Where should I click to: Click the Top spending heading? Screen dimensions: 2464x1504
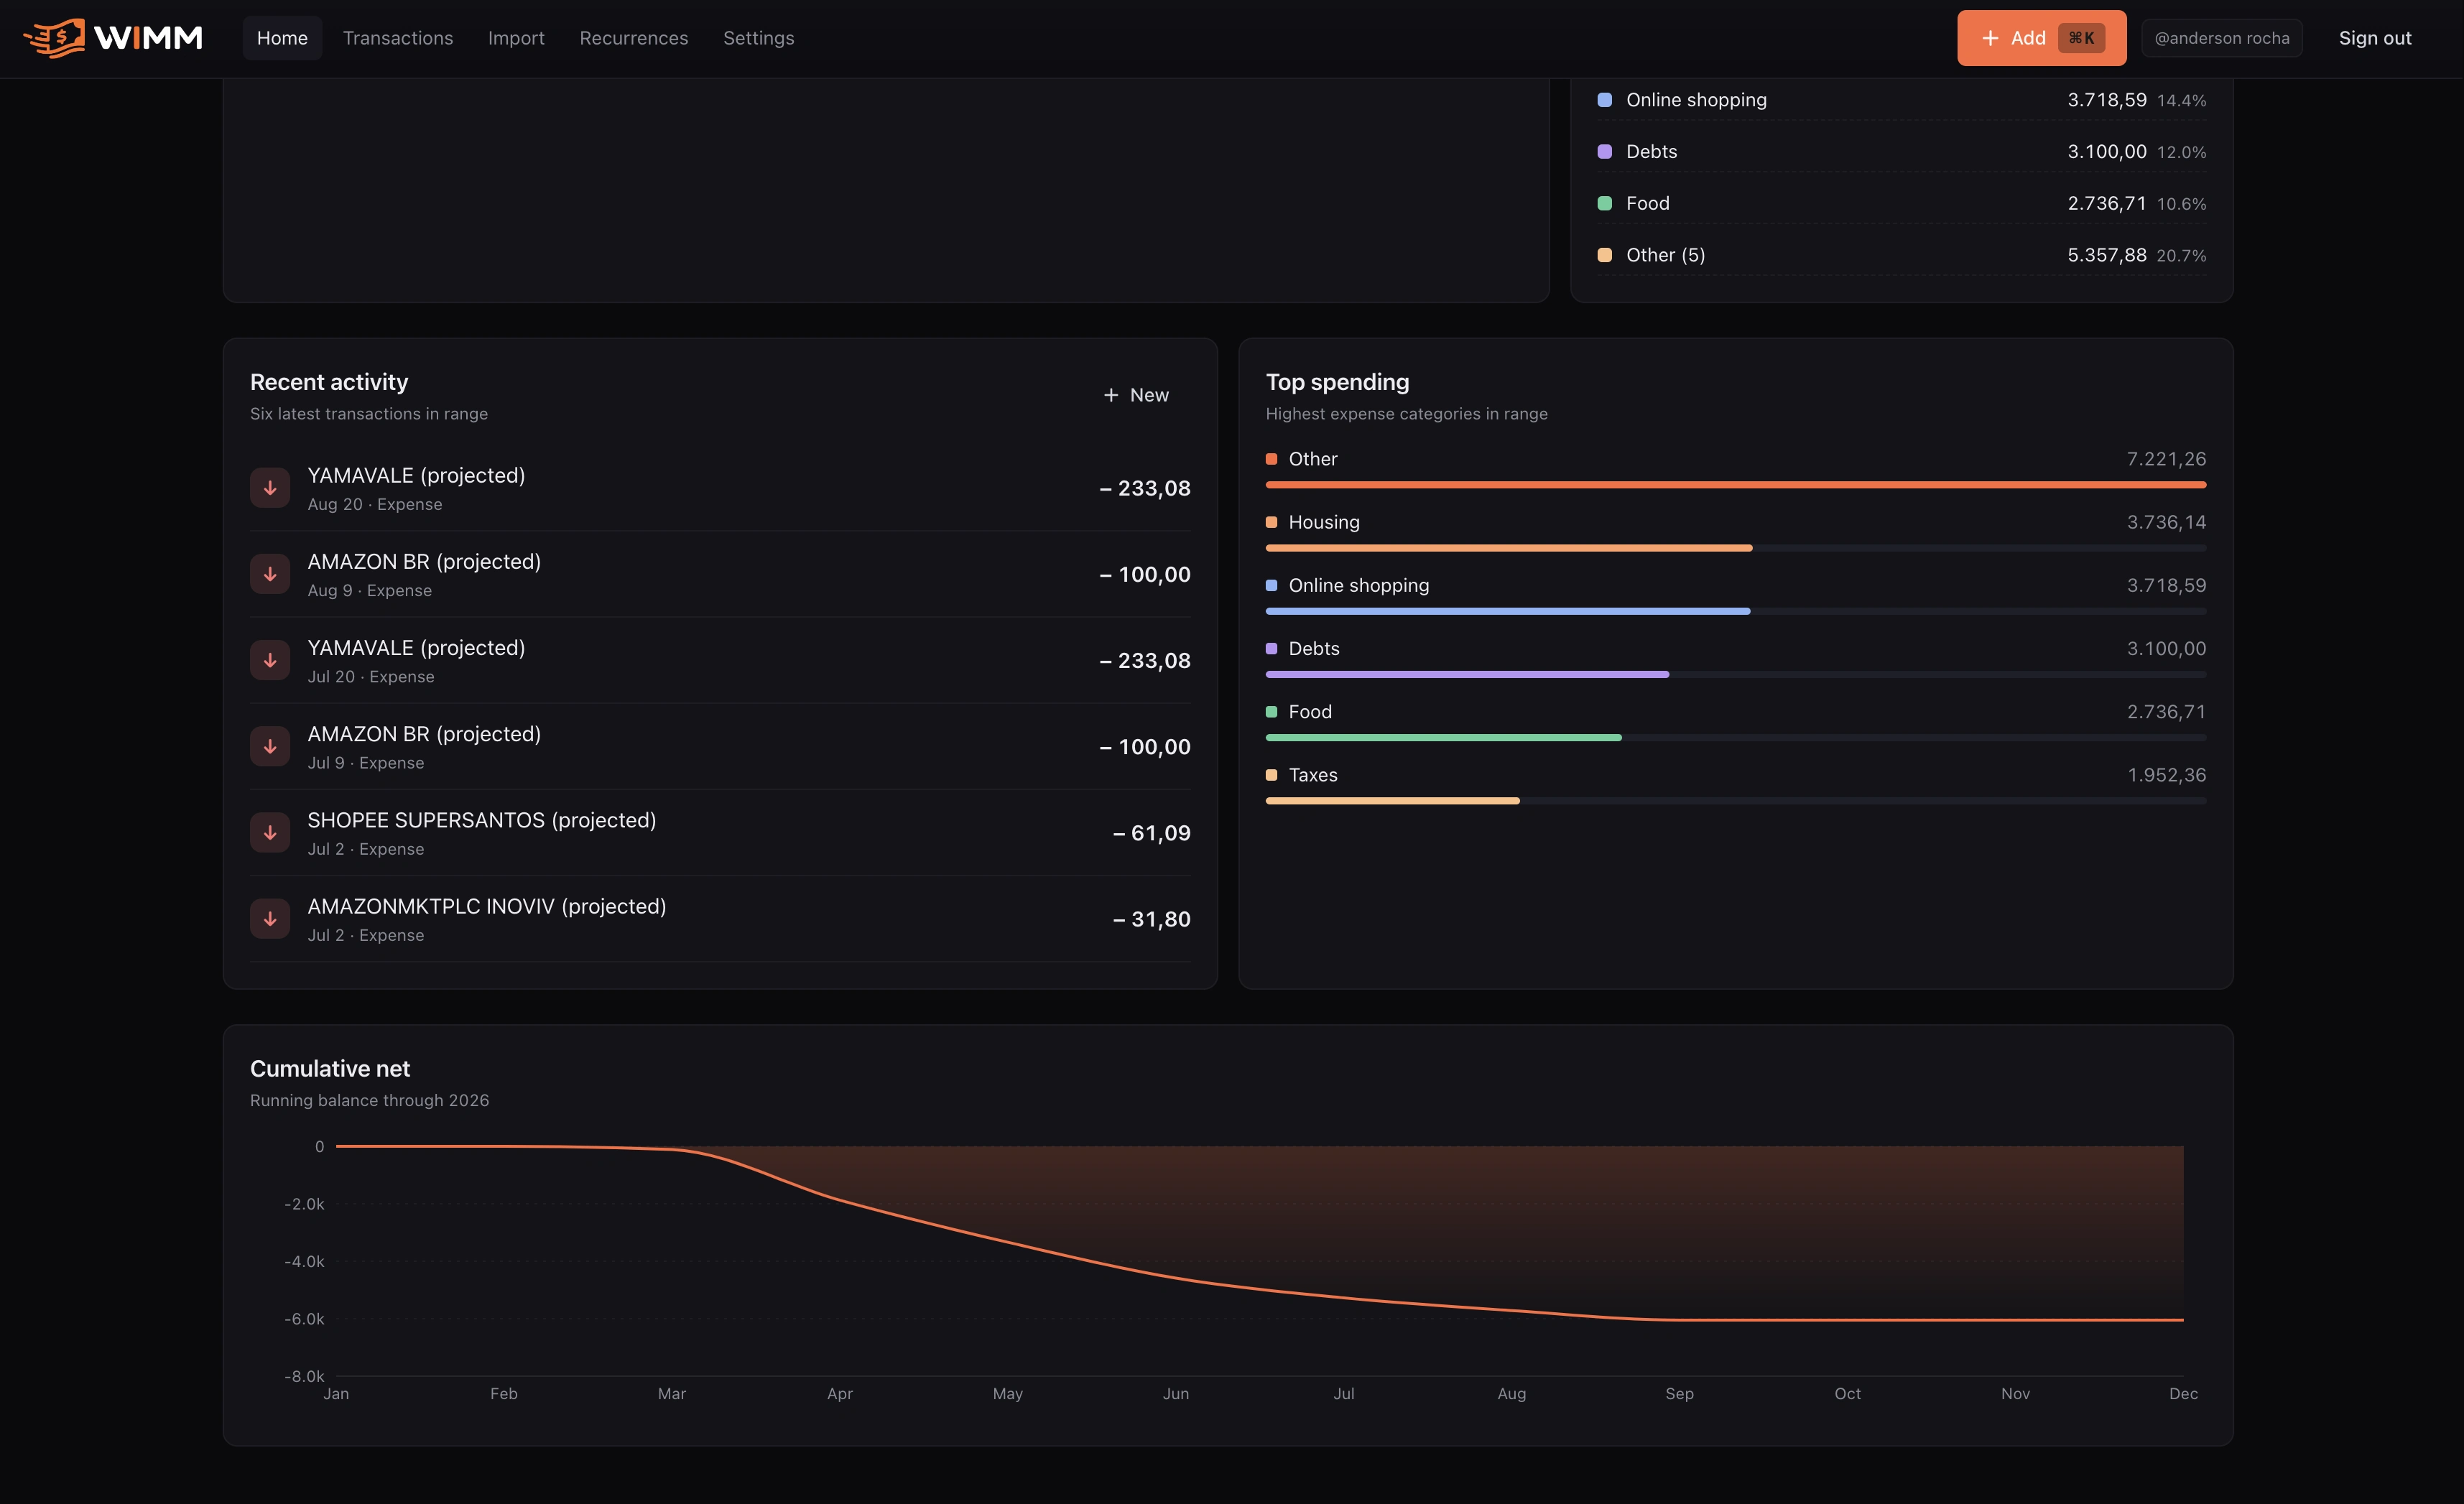pos(1337,382)
